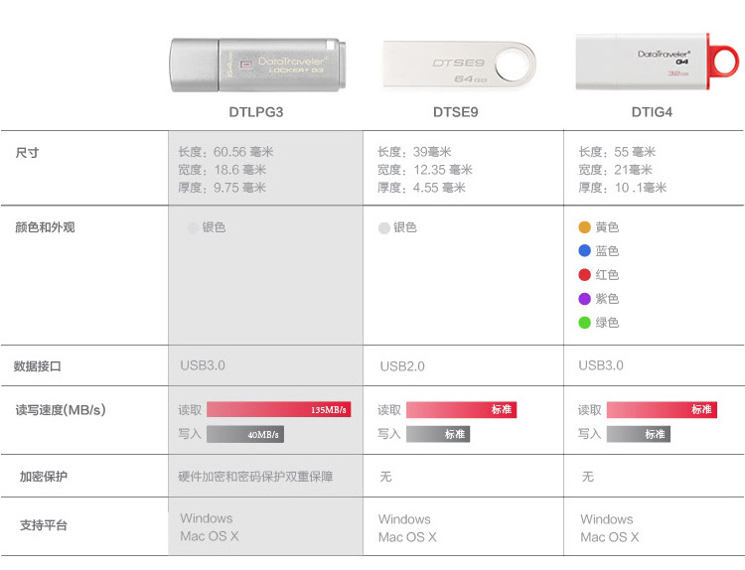Select the blue (蓝色) color dot

click(585, 251)
